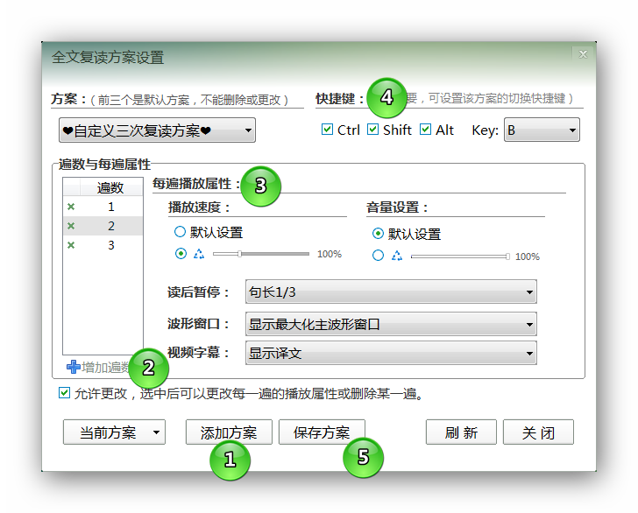Open the 当前方案 dropdown button
This screenshot has width=638, height=513.
click(114, 432)
